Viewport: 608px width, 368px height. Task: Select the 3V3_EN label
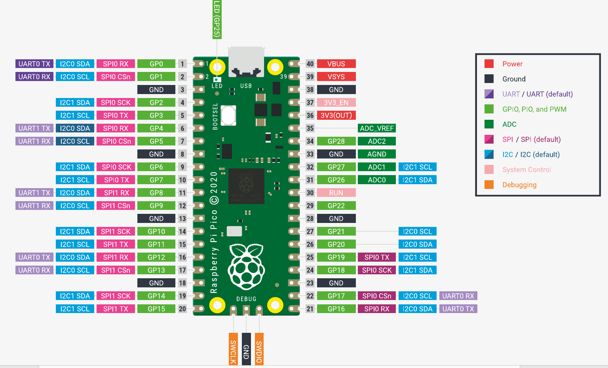[336, 103]
